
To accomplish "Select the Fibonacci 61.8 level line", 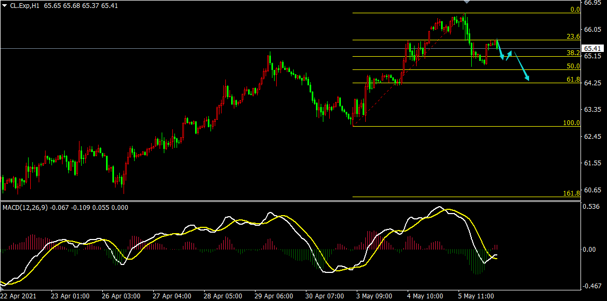I will pyautogui.click(x=467, y=83).
